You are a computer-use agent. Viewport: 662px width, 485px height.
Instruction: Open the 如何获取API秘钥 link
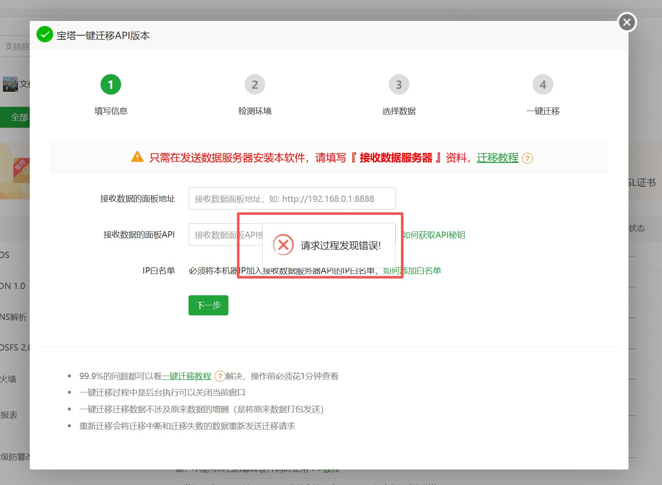tap(434, 235)
